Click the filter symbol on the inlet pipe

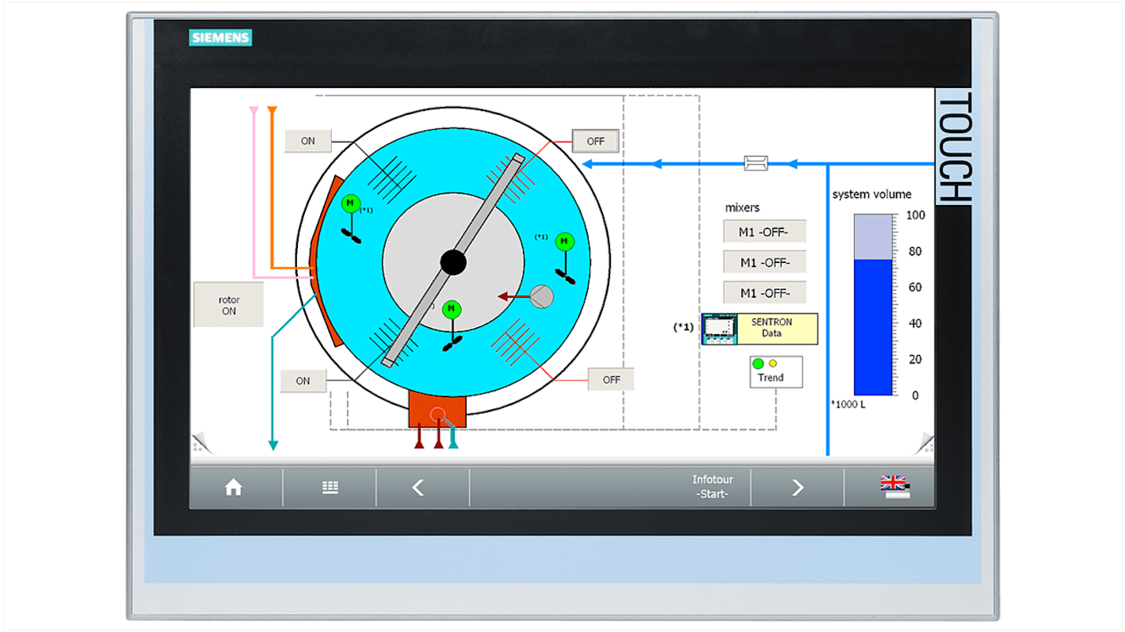[x=756, y=162]
